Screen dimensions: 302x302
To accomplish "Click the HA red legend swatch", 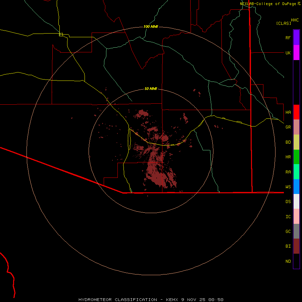I will tap(296, 112).
